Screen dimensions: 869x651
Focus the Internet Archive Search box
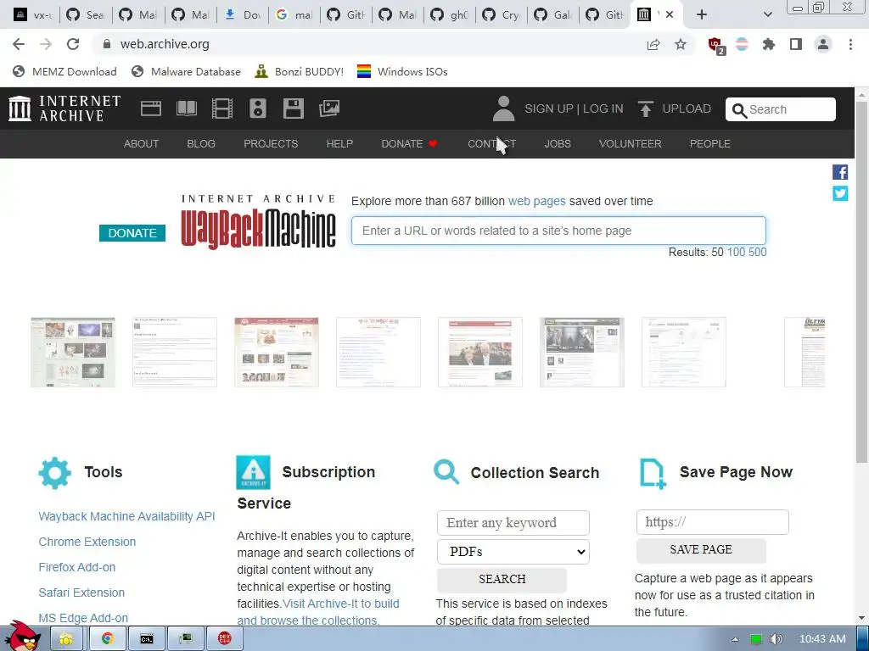pyautogui.click(x=781, y=109)
